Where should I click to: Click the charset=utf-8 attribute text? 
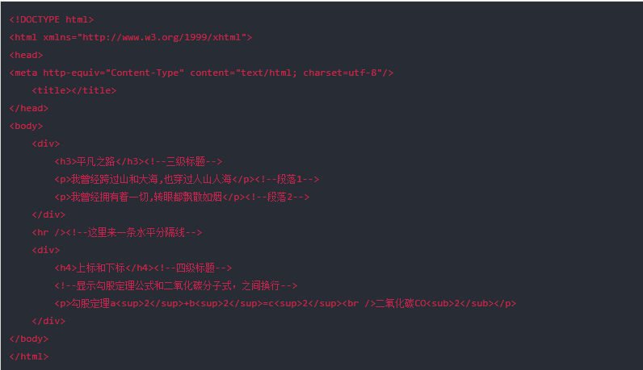339,73
